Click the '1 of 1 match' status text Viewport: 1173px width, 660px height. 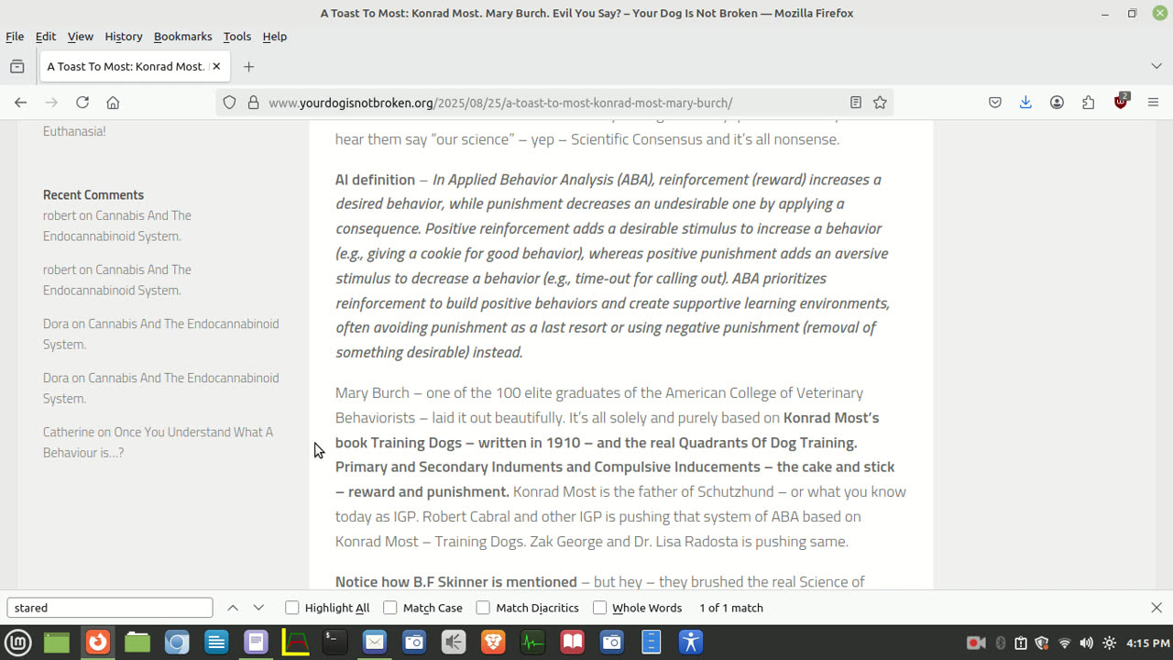click(731, 608)
